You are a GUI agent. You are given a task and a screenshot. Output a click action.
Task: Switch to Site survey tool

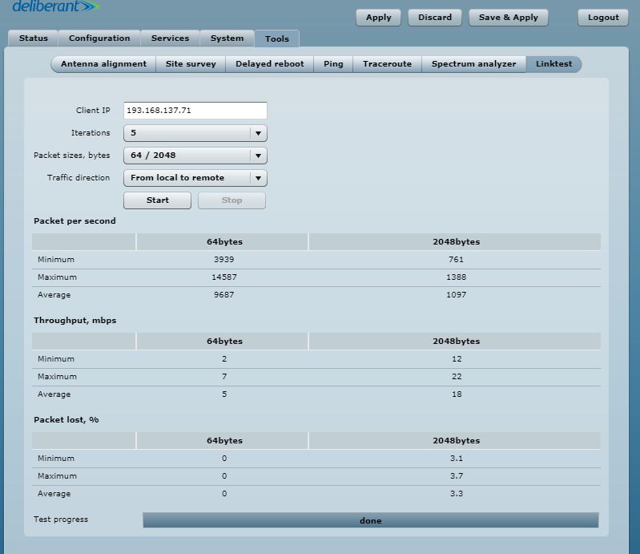[x=191, y=64]
